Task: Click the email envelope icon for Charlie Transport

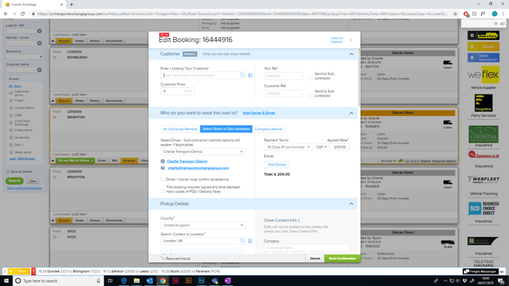Action: pyautogui.click(x=163, y=168)
